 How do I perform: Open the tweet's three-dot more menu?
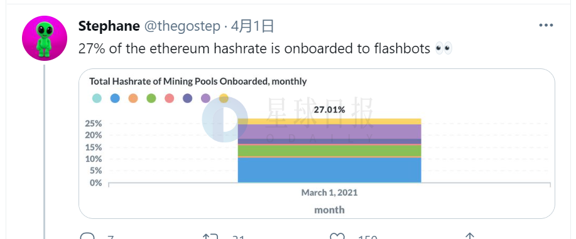[x=546, y=25]
